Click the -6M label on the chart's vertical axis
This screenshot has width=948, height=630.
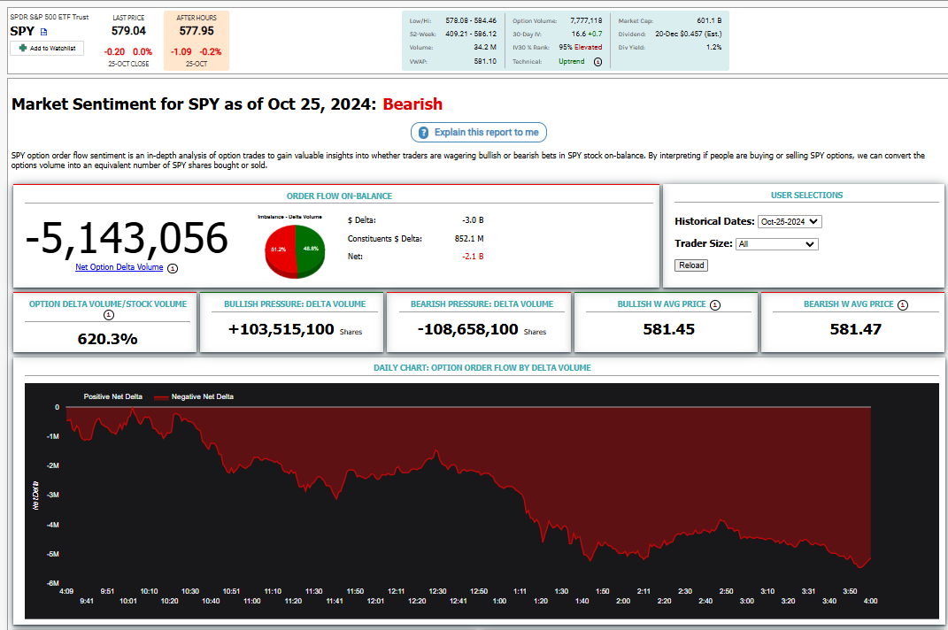(x=53, y=583)
